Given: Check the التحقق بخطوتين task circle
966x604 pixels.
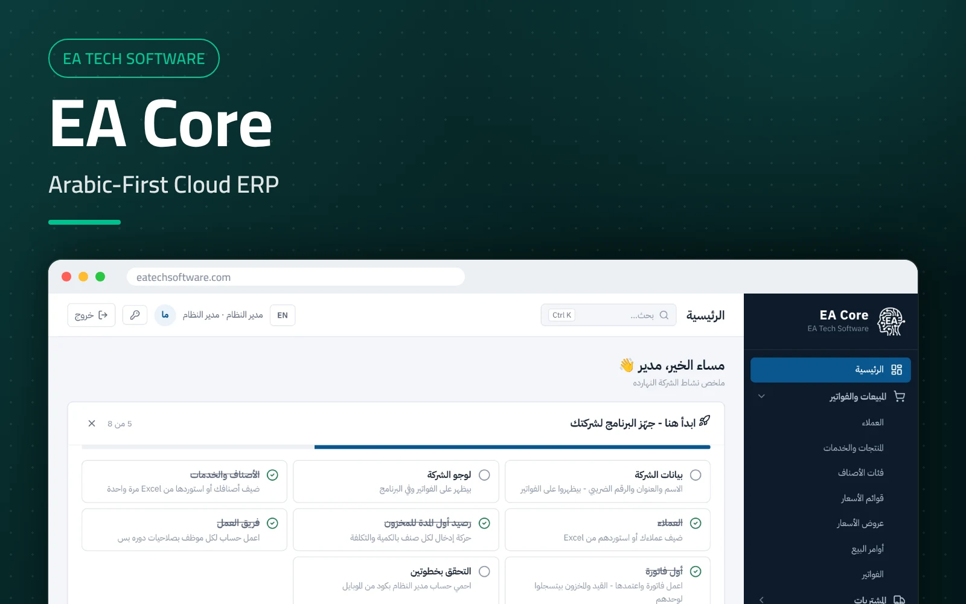Looking at the screenshot, I should [x=484, y=571].
